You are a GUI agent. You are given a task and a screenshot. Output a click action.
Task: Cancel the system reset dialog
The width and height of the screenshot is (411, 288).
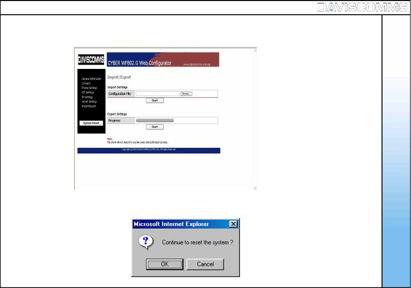pos(205,264)
